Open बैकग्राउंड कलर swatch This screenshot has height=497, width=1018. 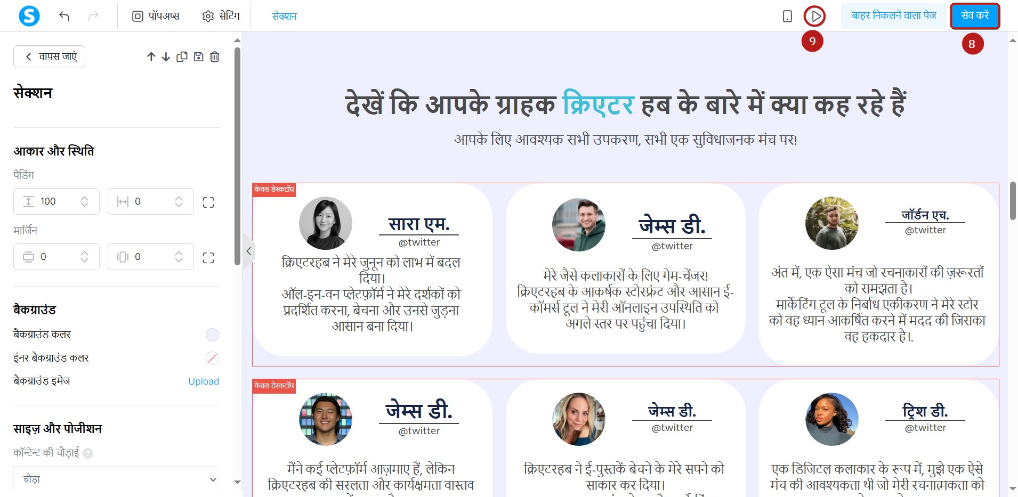212,335
